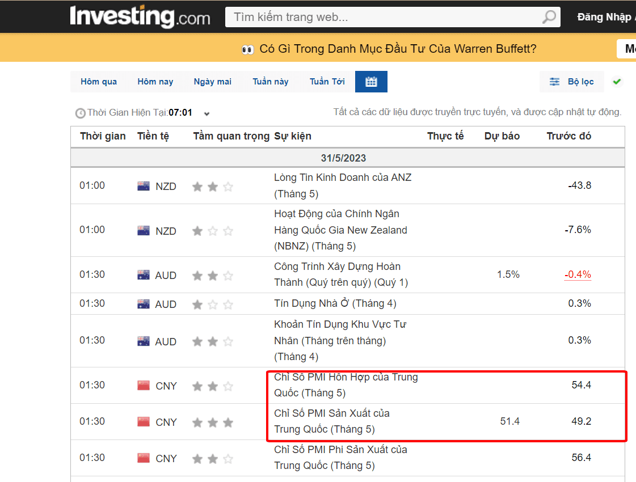Open Chỉ Số PMI Hỗn Hợp event

pyautogui.click(x=346, y=385)
